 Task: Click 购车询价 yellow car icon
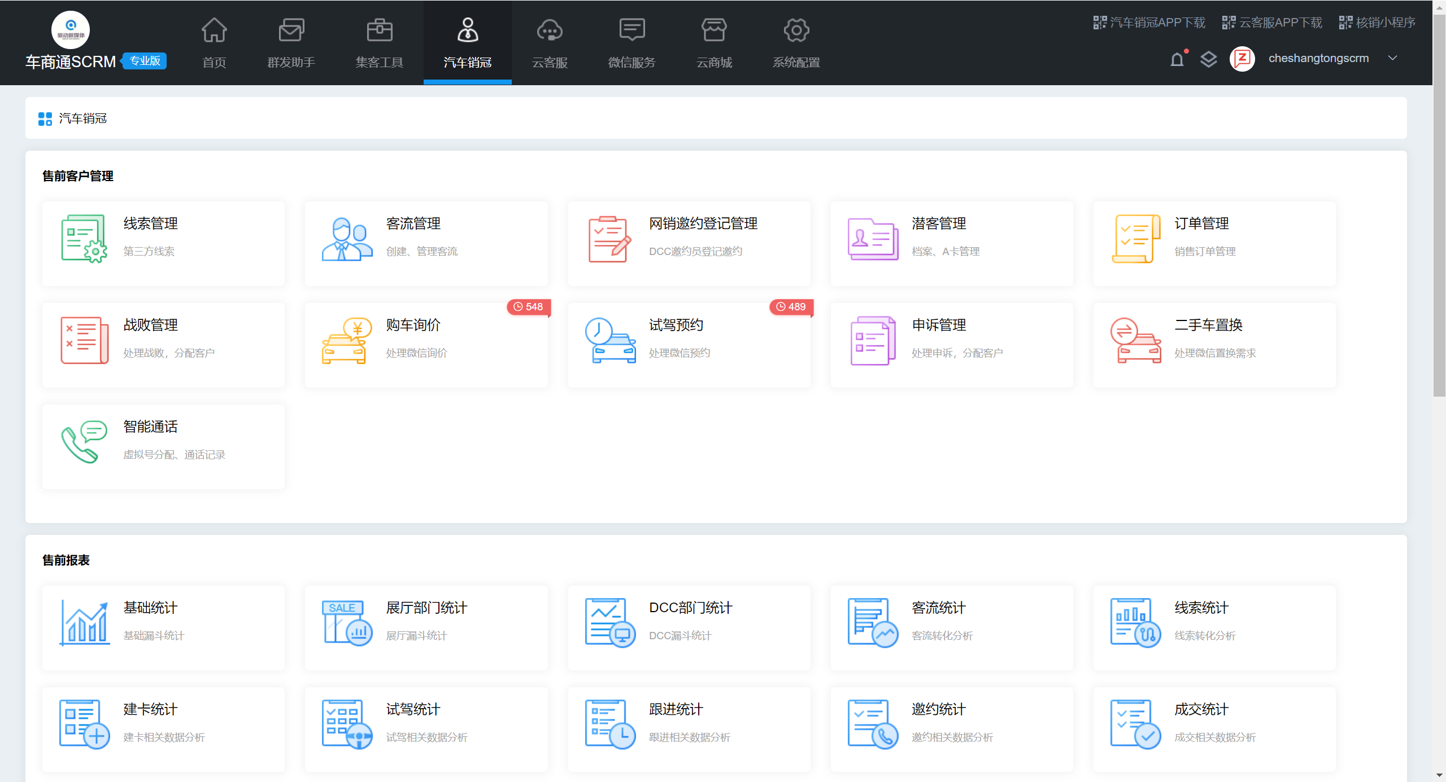click(346, 340)
